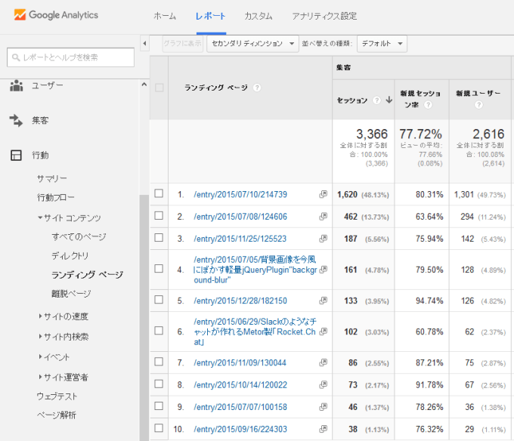Click the 行動 section icon in sidebar
Screen dimensions: 514x441
pos(16,155)
